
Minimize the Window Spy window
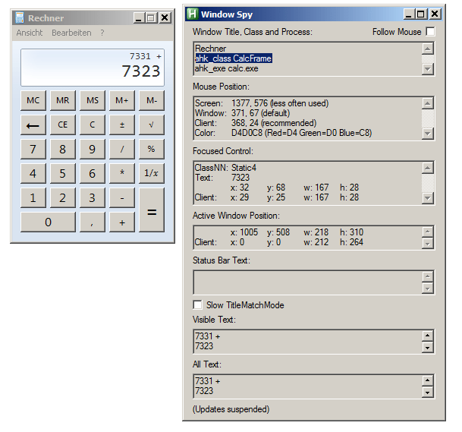(x=409, y=14)
